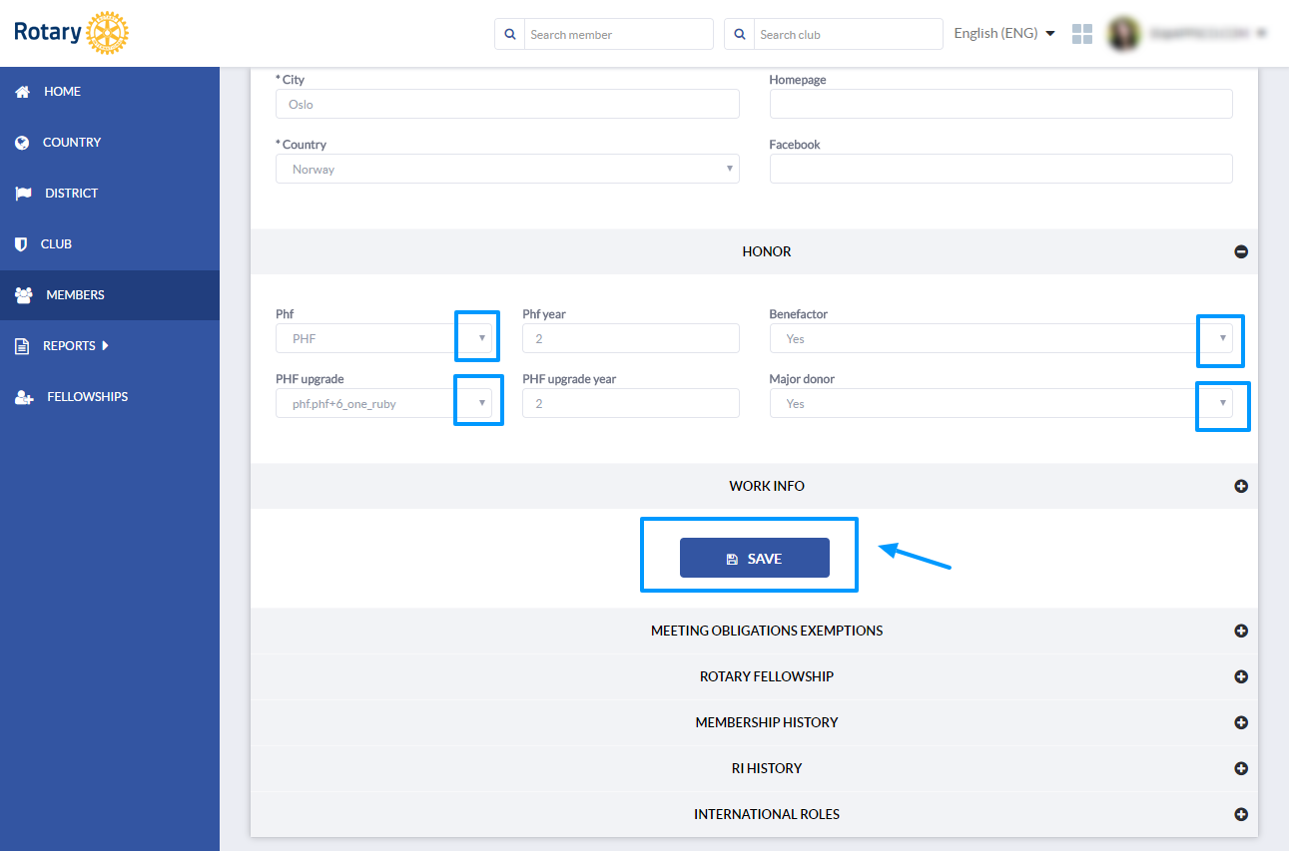This screenshot has width=1289, height=851.
Task: Click the Search member input field
Action: (619, 34)
